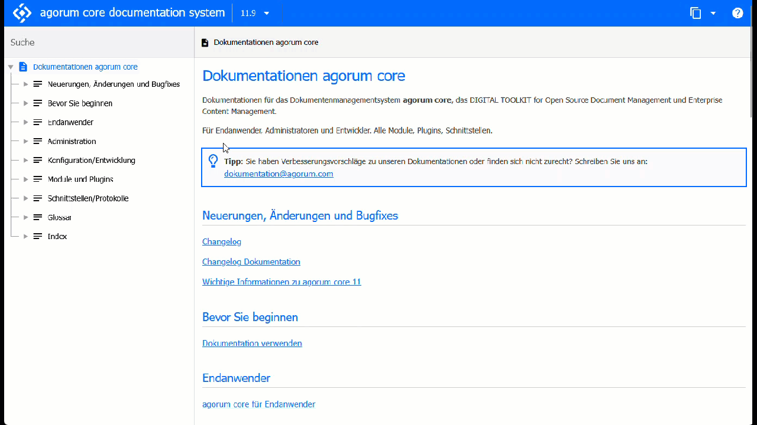Select Bevor Sie beginnen tree item
The height and width of the screenshot is (425, 757).
(x=80, y=103)
